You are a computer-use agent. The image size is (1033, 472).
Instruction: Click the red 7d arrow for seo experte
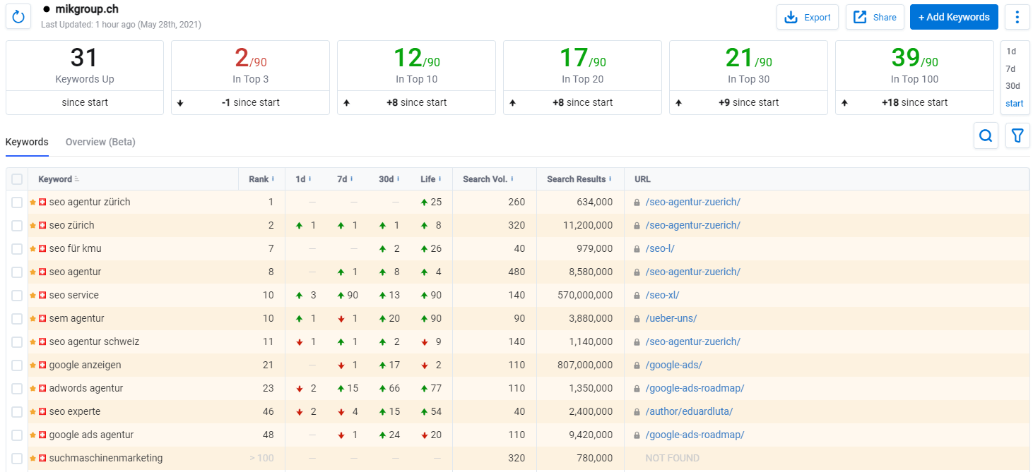341,411
